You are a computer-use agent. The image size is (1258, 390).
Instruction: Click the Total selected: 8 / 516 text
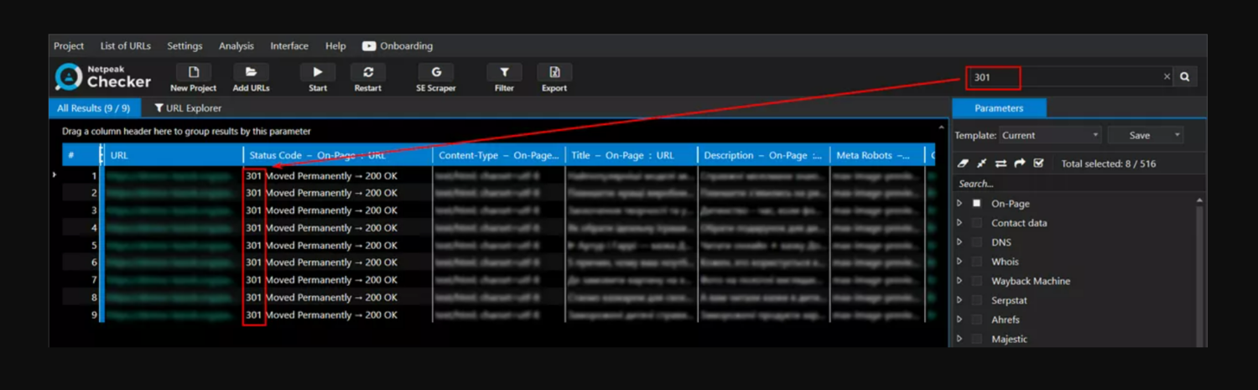(1109, 164)
